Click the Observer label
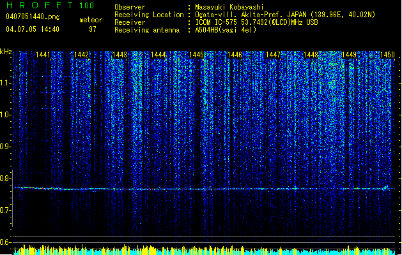Image resolution: width=402 pixels, height=255 pixels. point(130,7)
